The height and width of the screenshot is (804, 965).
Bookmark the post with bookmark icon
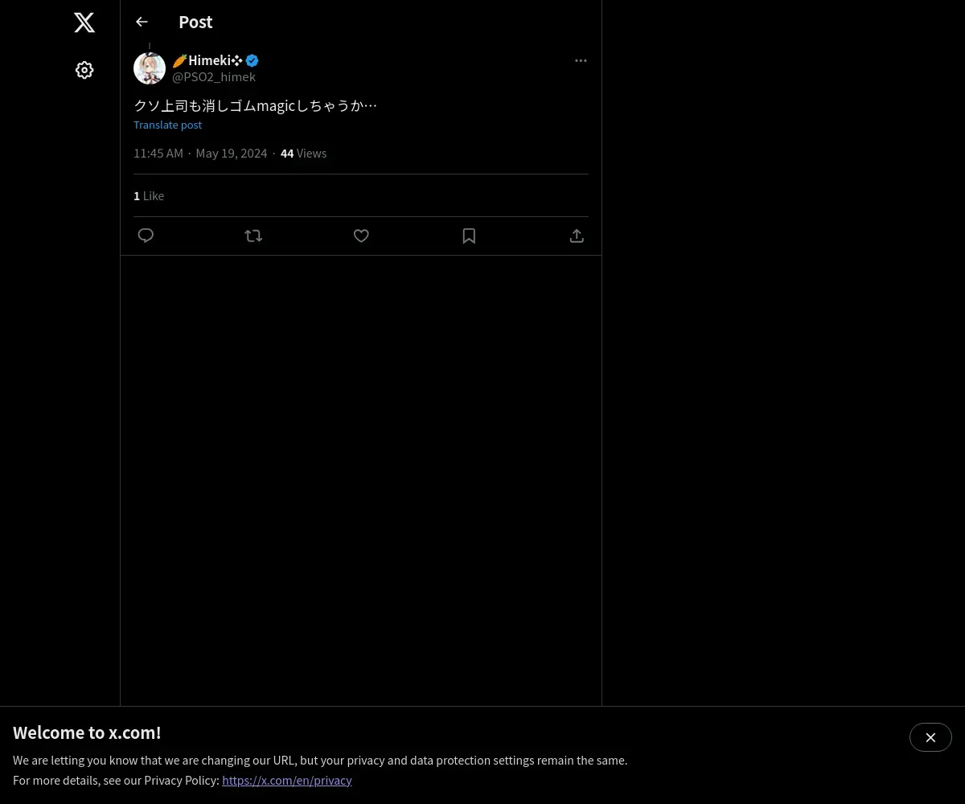coord(469,236)
